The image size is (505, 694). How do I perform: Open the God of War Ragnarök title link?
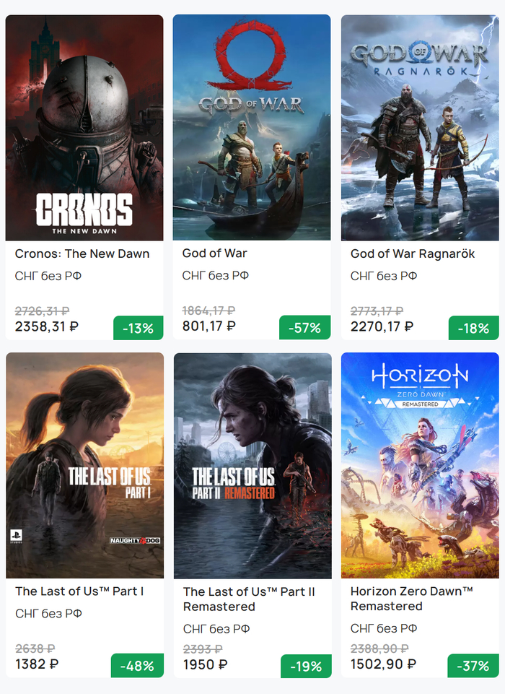point(413,253)
